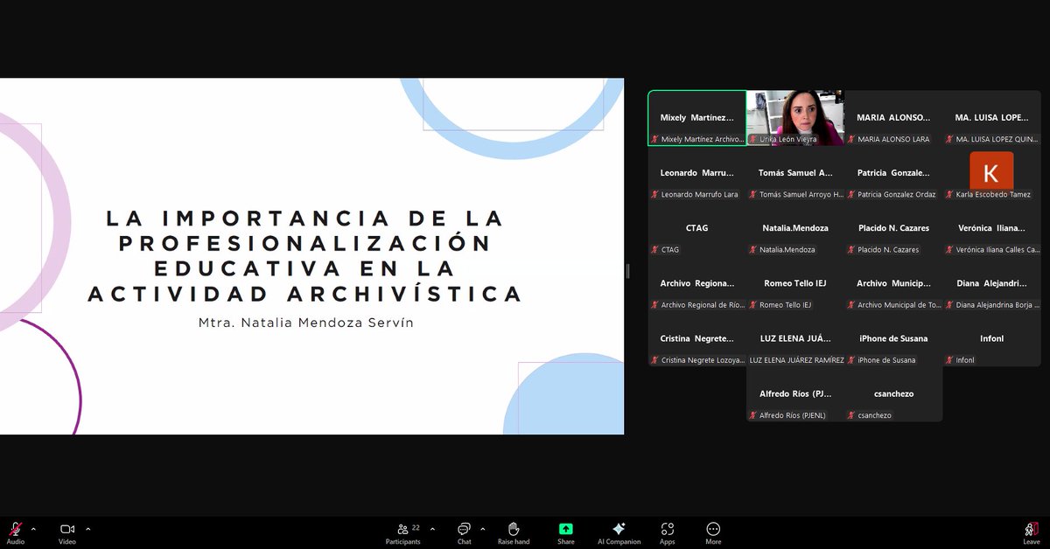Click the Leave meeting icon
Image resolution: width=1050 pixels, height=549 pixels.
[x=1032, y=529]
